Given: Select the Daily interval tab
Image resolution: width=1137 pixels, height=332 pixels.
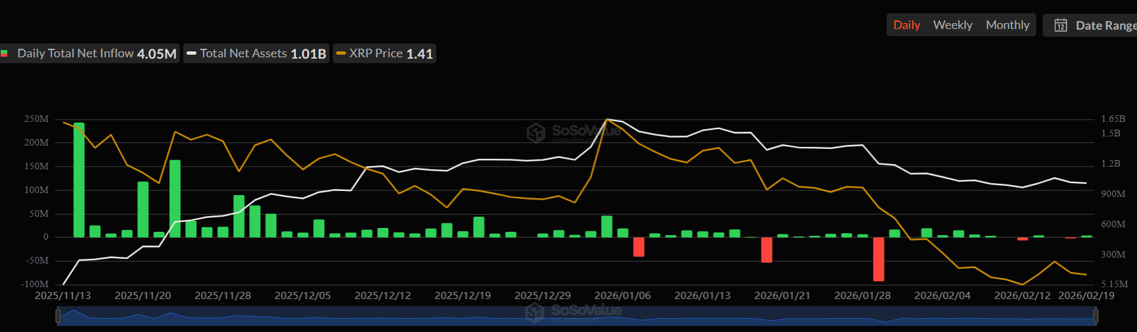Looking at the screenshot, I should [x=906, y=25].
